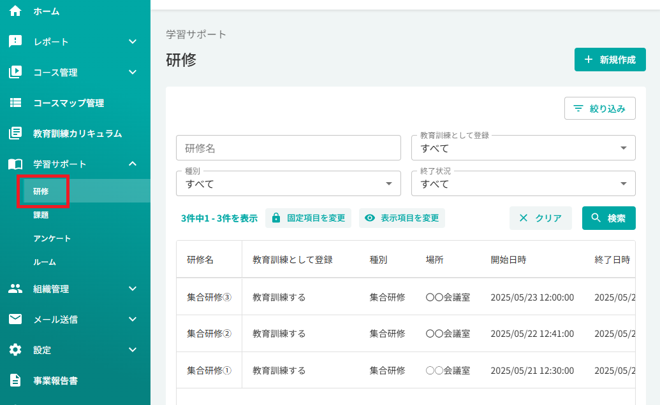Image resolution: width=660 pixels, height=405 pixels.
Task: Click the 研修名 search input field
Action: point(288,148)
